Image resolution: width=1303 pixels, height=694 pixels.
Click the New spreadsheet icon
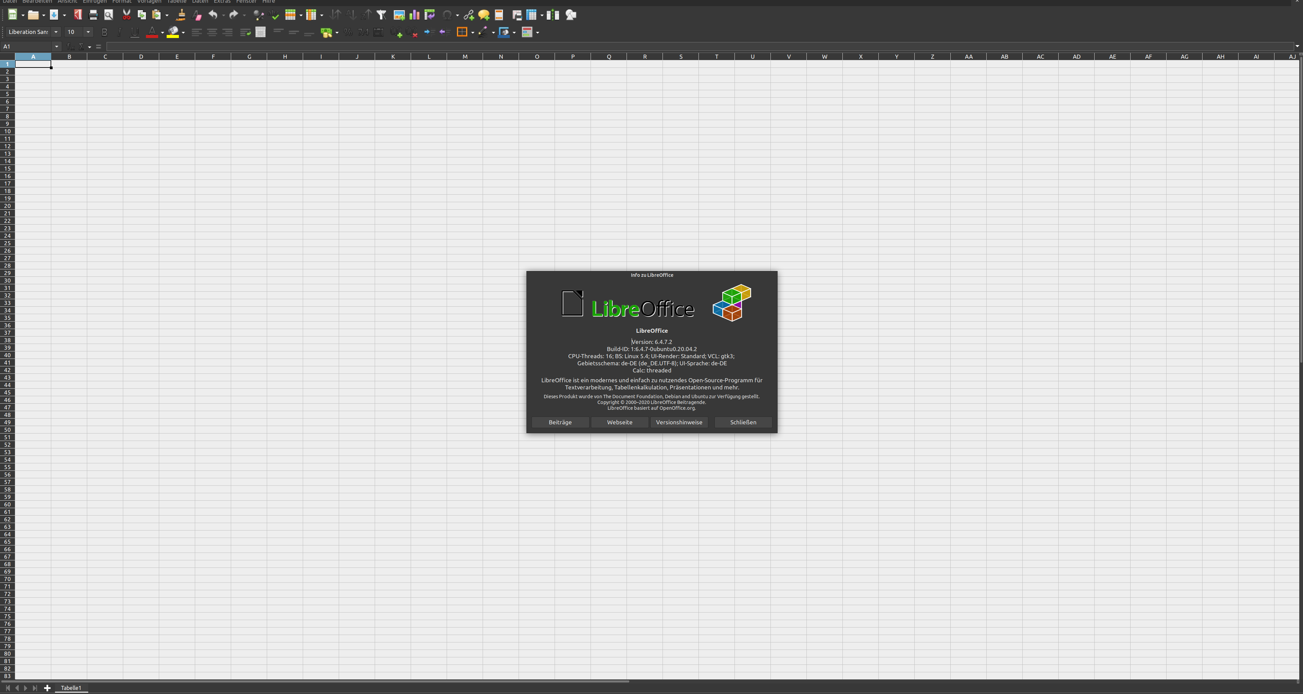[x=13, y=15]
